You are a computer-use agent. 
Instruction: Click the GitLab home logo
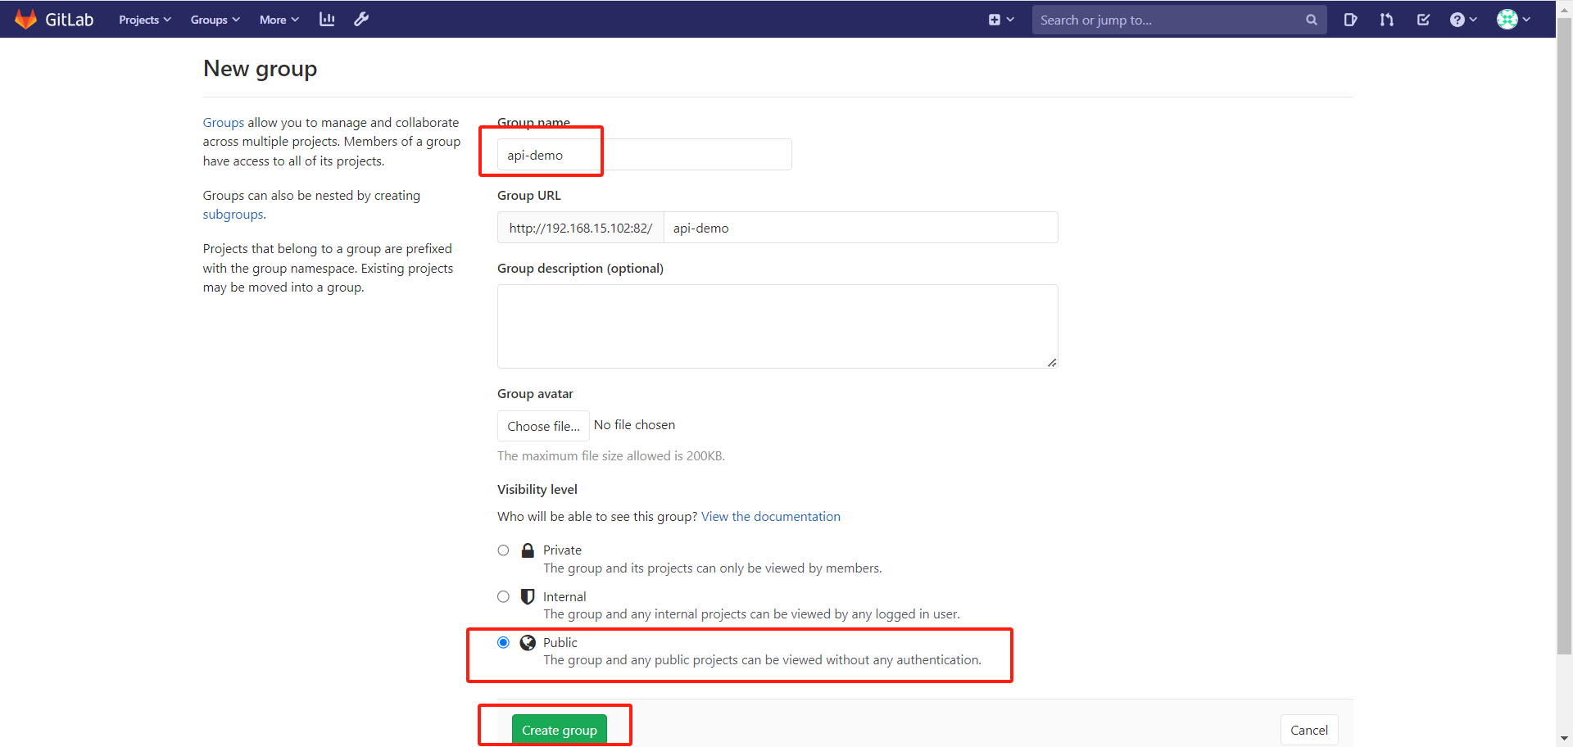(52, 19)
